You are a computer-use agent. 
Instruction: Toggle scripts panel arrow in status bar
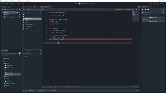click(x=43, y=87)
